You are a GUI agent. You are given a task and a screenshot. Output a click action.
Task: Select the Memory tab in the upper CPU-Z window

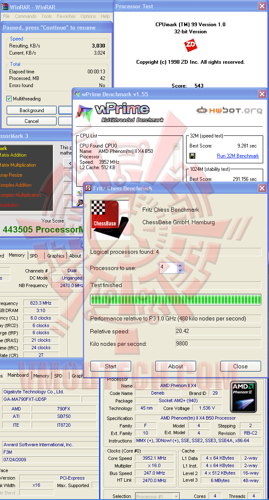pyautogui.click(x=17, y=255)
